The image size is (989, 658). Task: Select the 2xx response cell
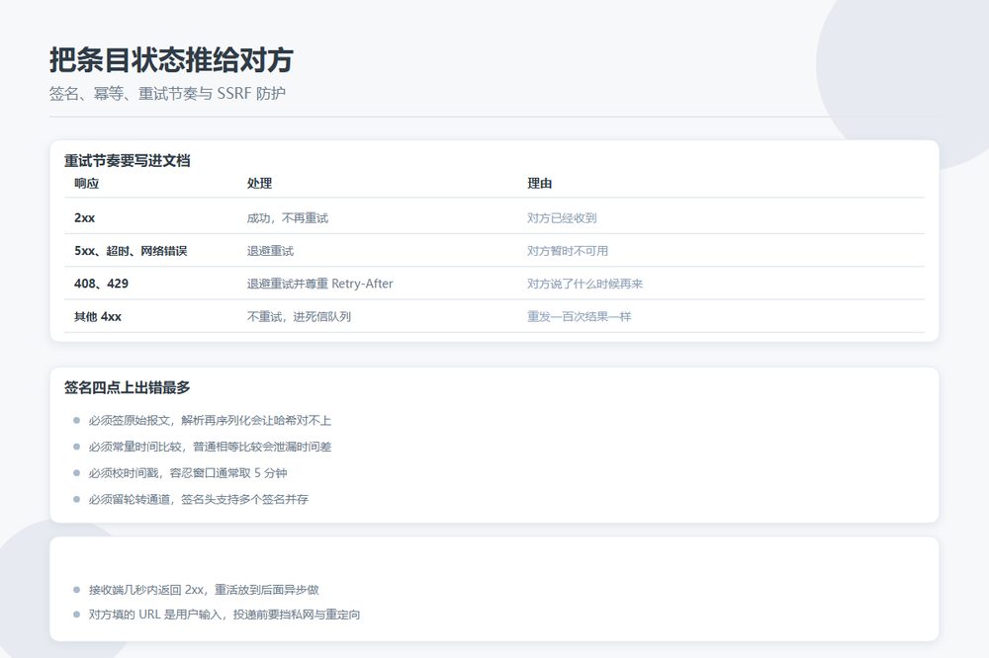tap(84, 218)
